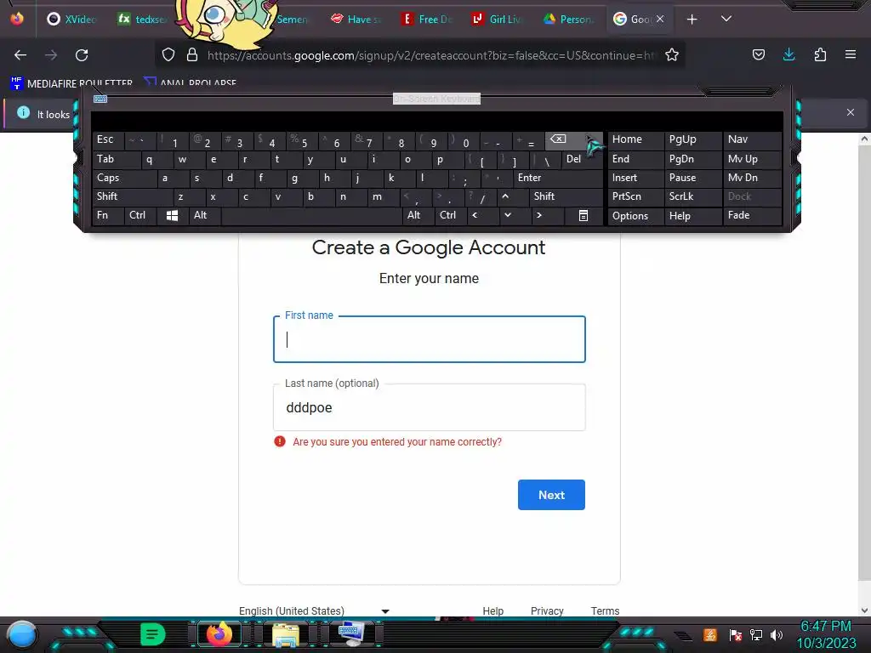The height and width of the screenshot is (653, 871).
Task: Switch to the XVideo tab
Action: pyautogui.click(x=73, y=20)
